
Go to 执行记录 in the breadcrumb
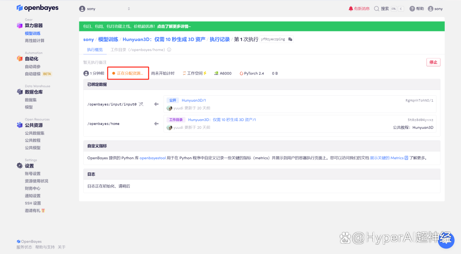click(220, 39)
